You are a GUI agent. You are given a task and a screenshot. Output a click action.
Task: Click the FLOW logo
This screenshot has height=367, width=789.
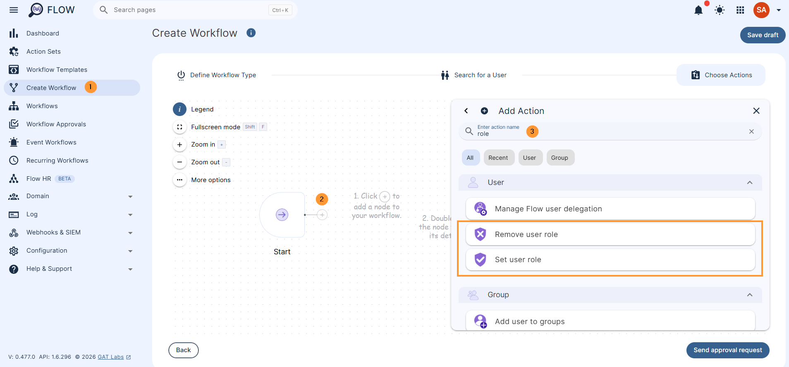coord(52,10)
